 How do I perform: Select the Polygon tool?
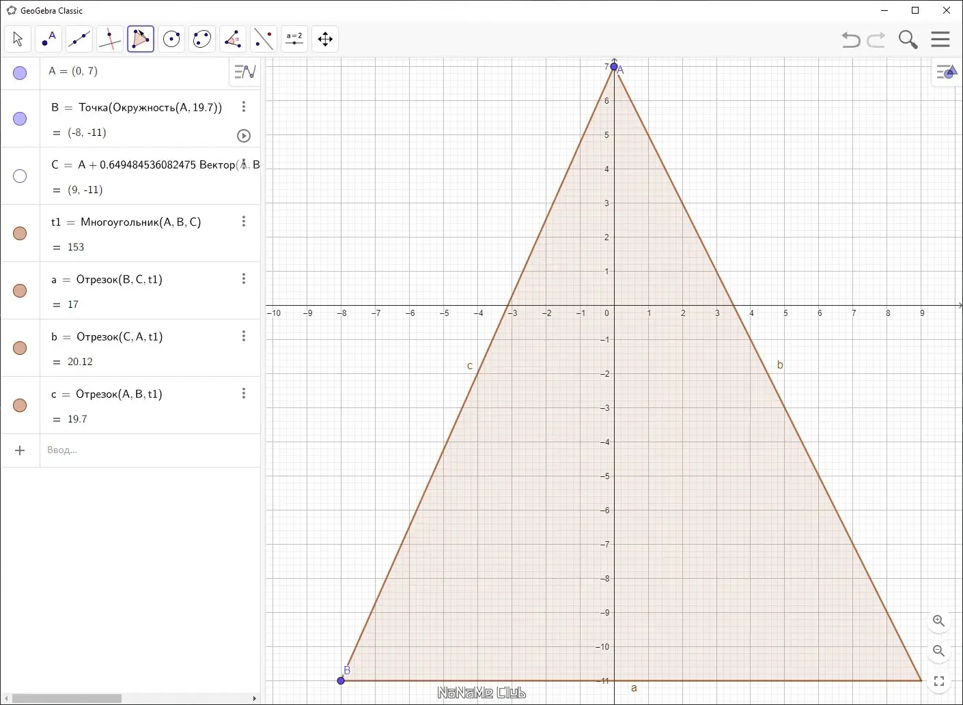[141, 39]
